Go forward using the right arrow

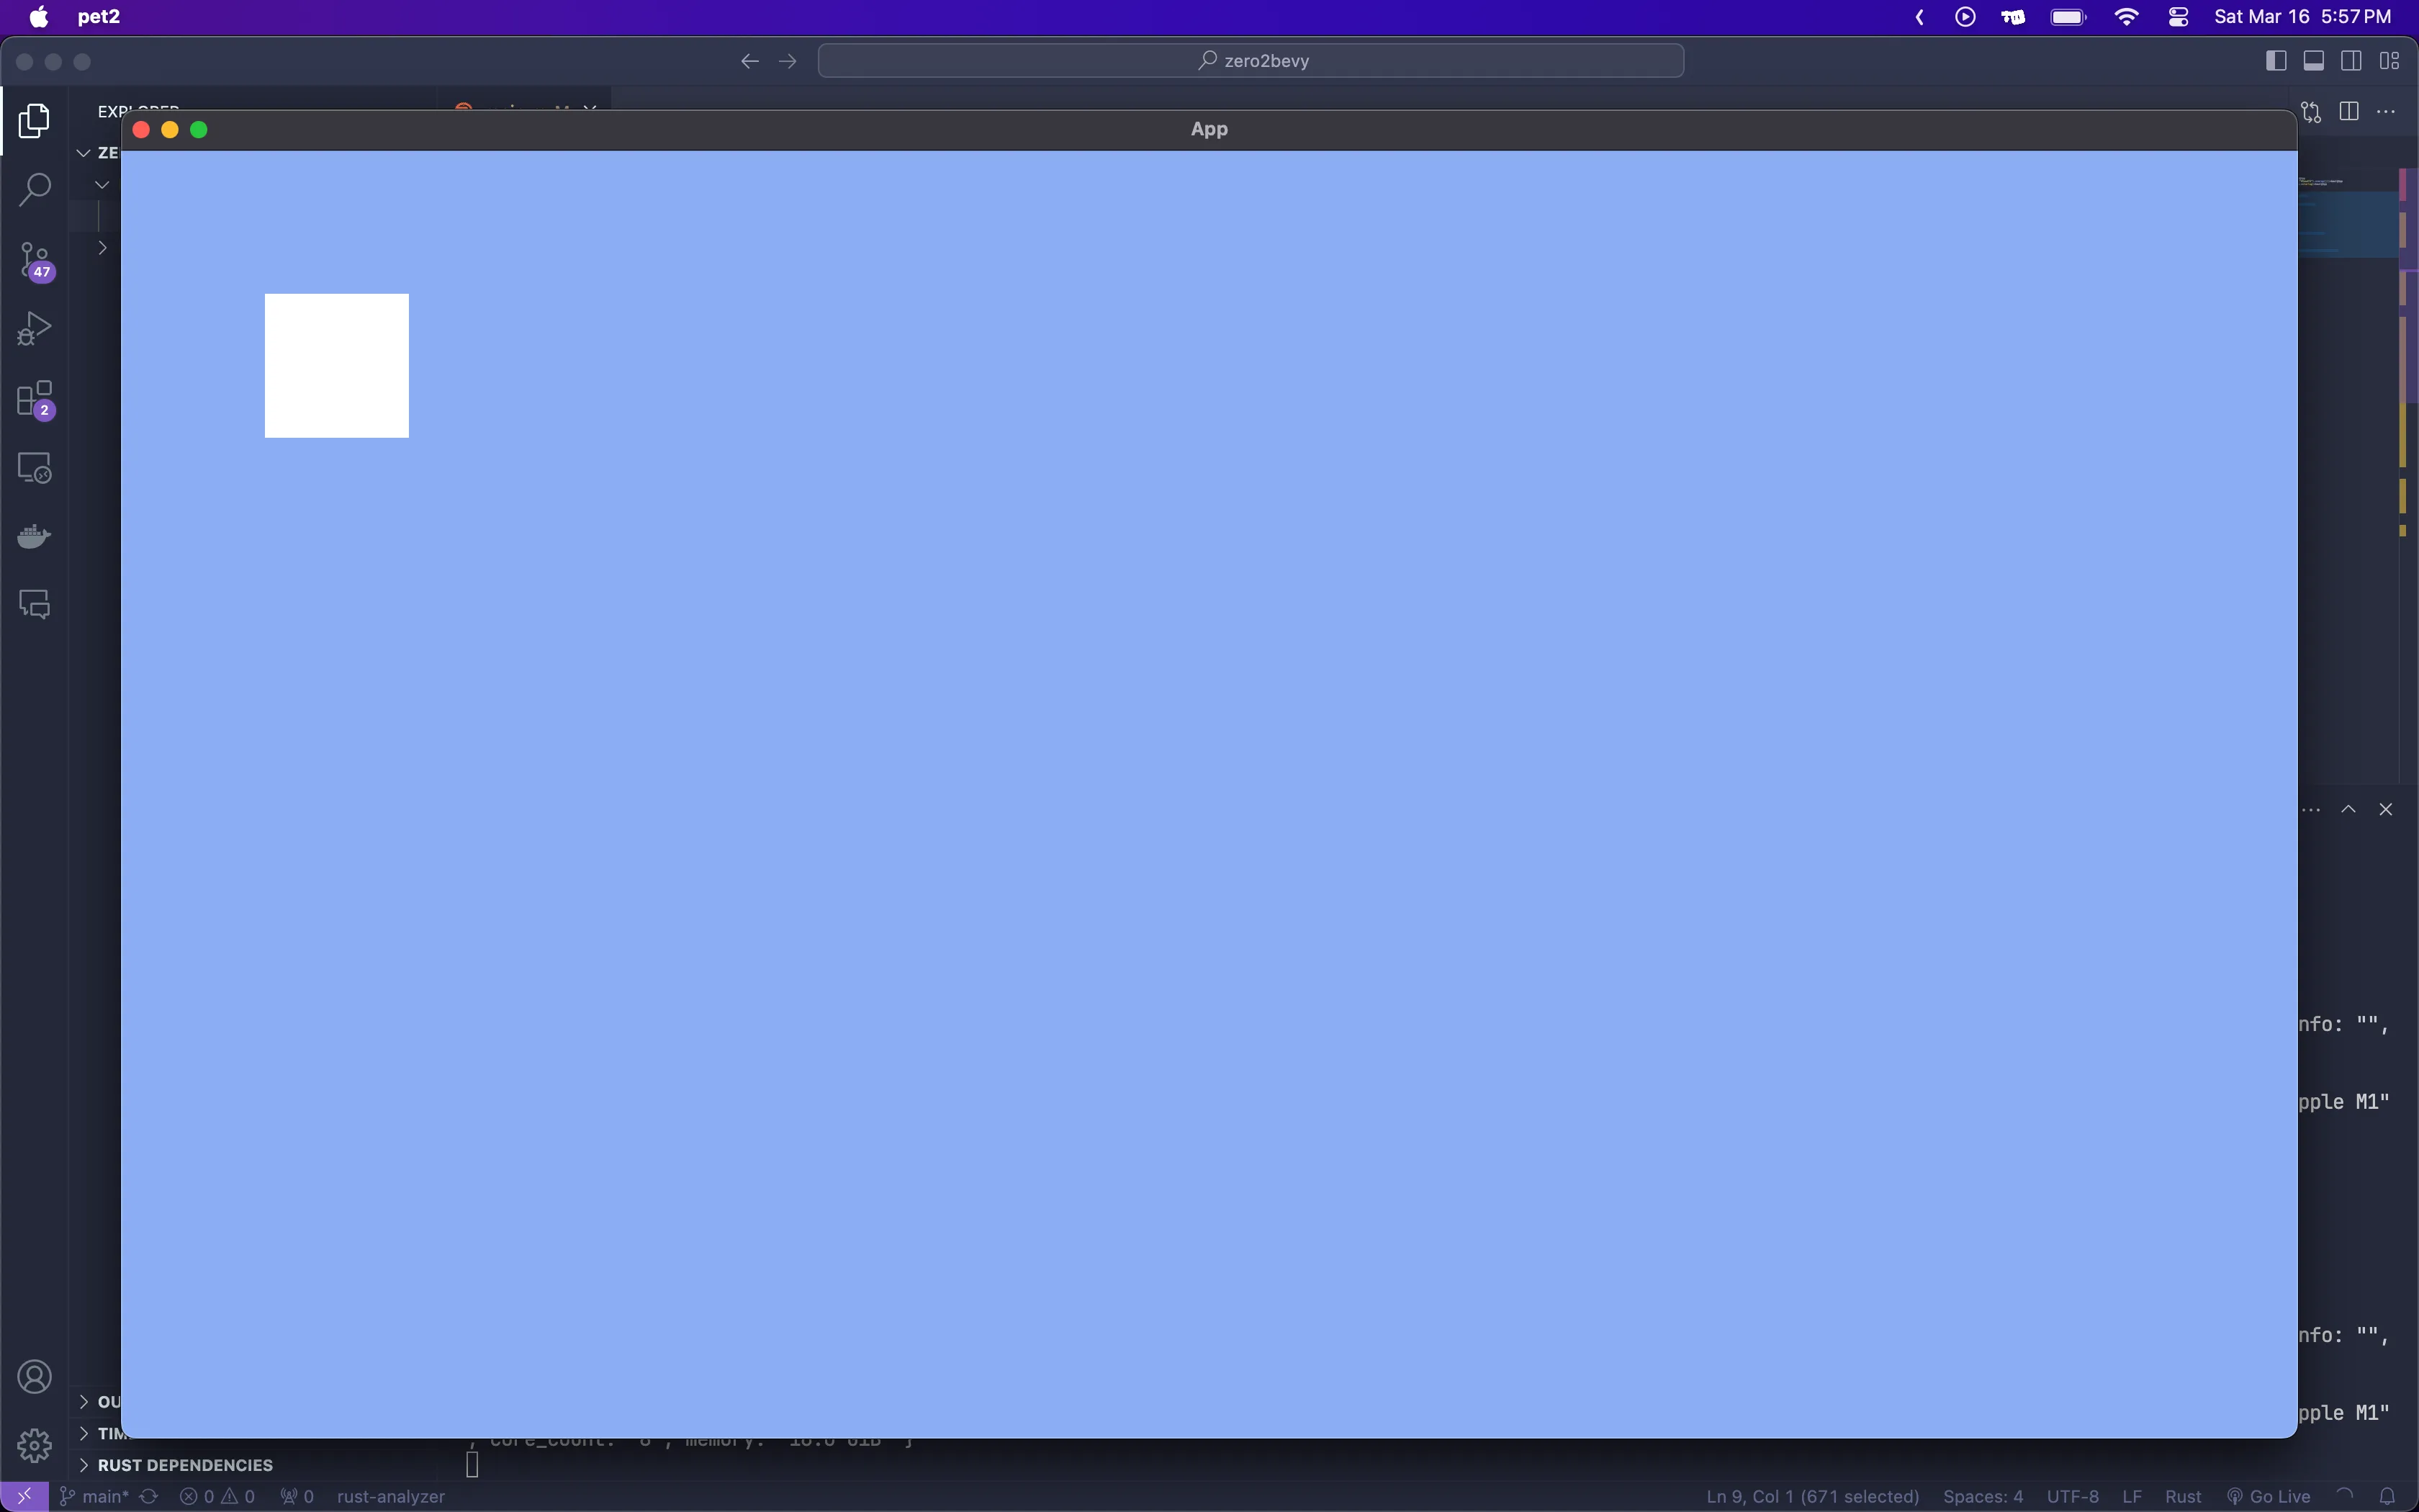[x=788, y=61]
